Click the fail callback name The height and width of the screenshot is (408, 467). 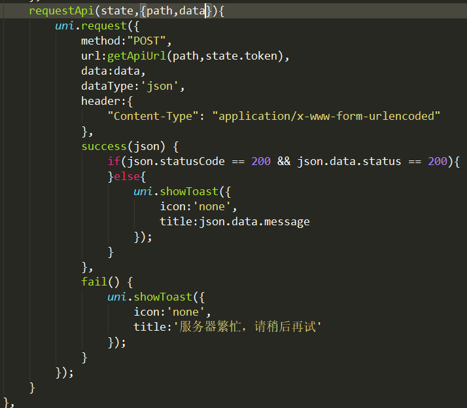coord(94,282)
